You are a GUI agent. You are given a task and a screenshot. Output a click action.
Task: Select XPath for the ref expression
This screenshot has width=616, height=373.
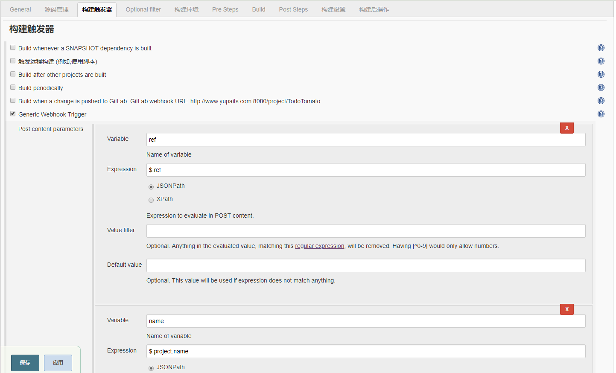click(151, 200)
